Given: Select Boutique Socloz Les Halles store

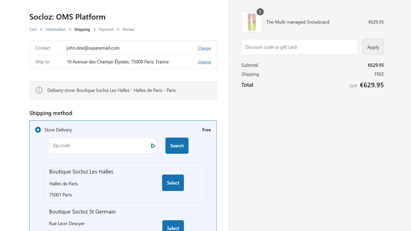Looking at the screenshot, I should 173,183.
